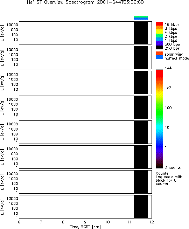The height and width of the screenshot is (229, 189).
Task: Click the "6" hour tick label
Action: [19, 222]
